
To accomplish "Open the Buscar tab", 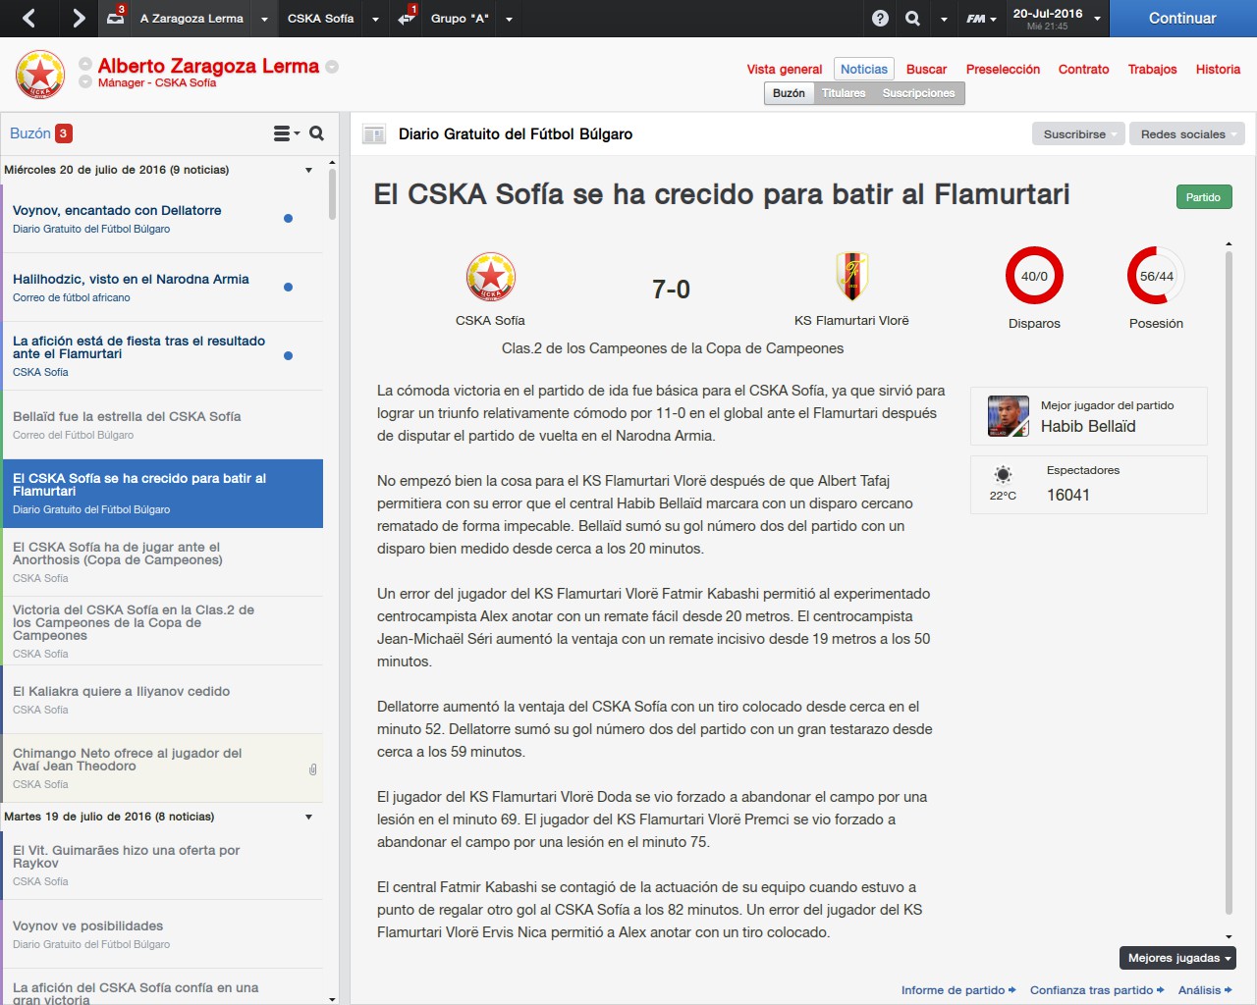I will coord(926,70).
